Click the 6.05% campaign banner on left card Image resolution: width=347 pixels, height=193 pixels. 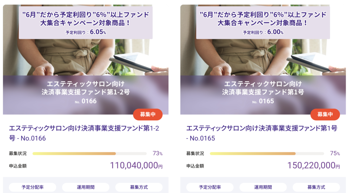[86, 23]
